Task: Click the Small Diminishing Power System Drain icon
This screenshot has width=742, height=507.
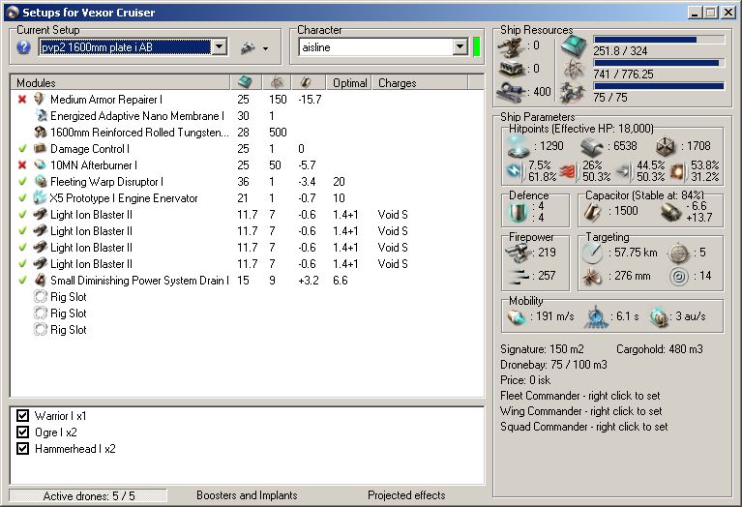Action: pyautogui.click(x=41, y=280)
